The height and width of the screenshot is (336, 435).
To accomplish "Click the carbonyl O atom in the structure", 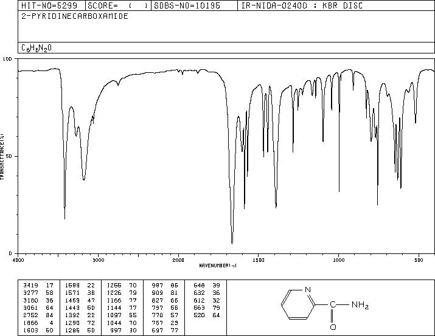I will point(333,327).
